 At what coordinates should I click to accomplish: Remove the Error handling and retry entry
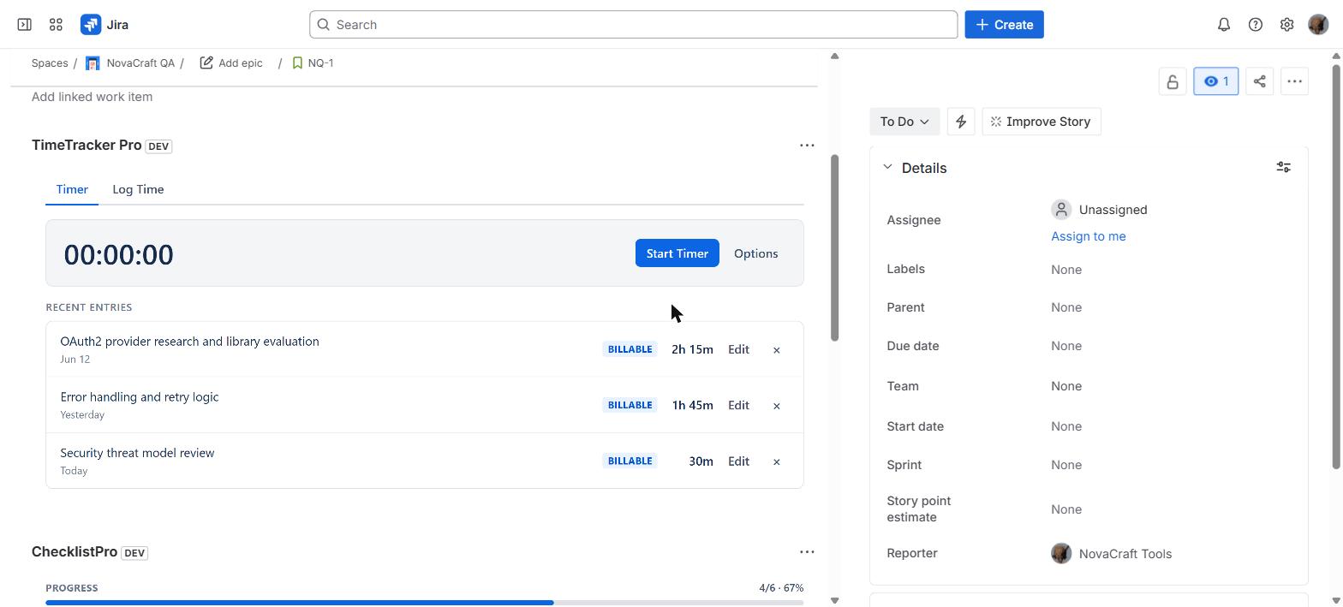[x=777, y=406]
